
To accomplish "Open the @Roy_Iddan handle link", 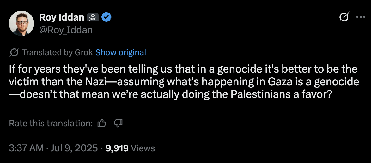I will (x=66, y=30).
